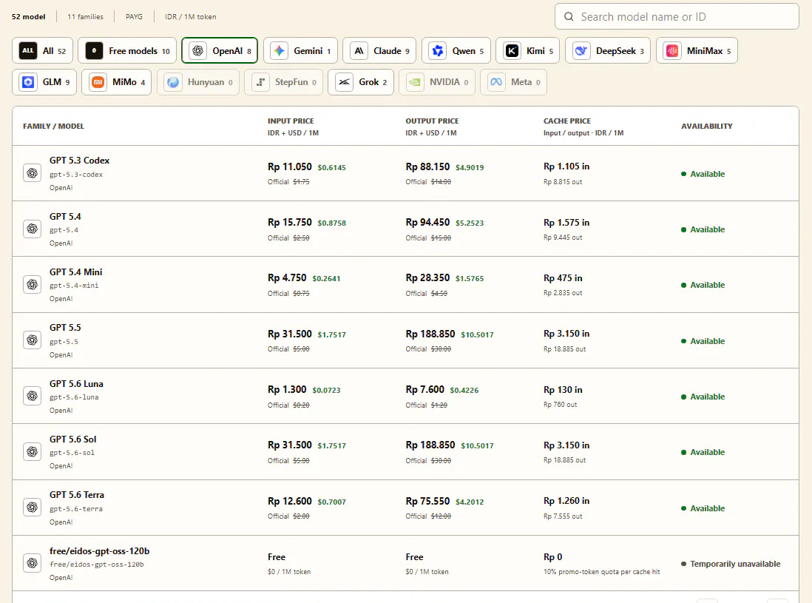Click Temporarily unavailable status
This screenshot has width=812, height=603.
tap(731, 564)
